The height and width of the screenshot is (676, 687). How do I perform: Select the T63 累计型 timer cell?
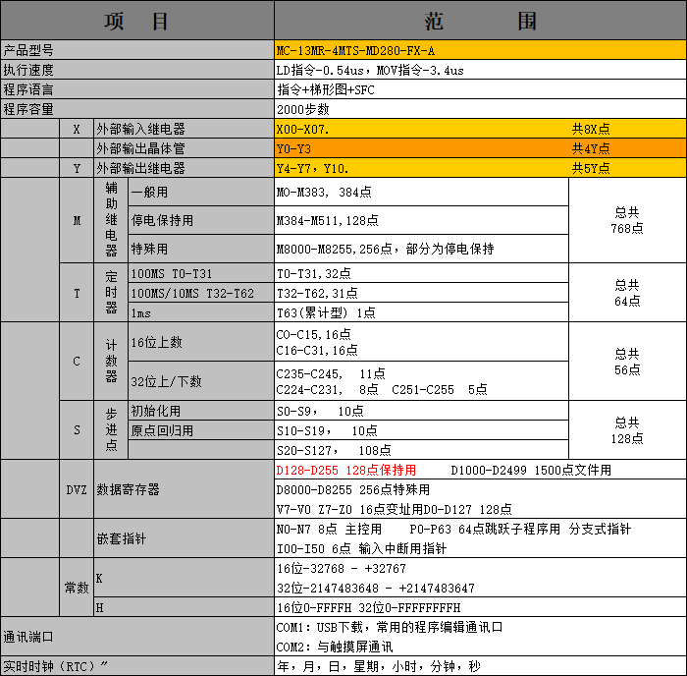(421, 312)
